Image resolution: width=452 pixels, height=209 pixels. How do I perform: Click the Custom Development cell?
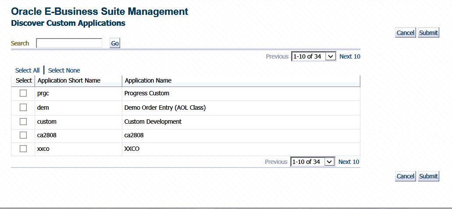coord(241,122)
